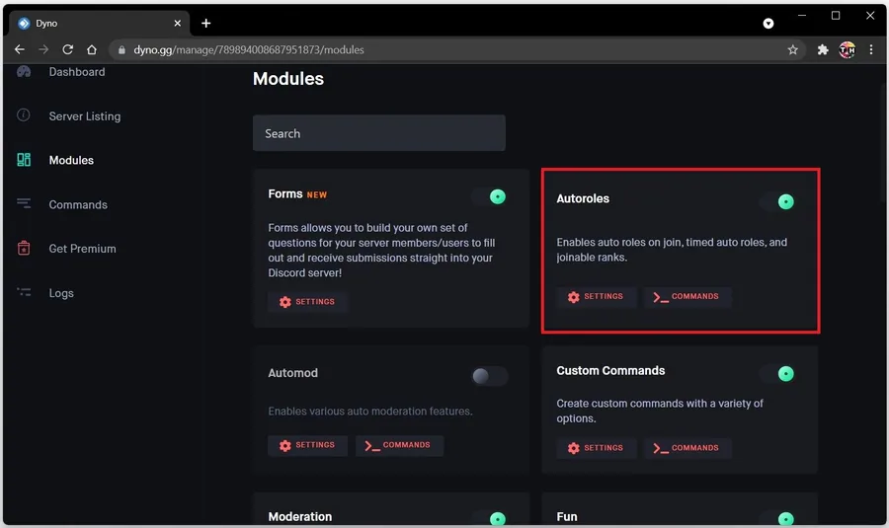Open Autoroles Settings button
889x528 pixels.
pyautogui.click(x=596, y=296)
